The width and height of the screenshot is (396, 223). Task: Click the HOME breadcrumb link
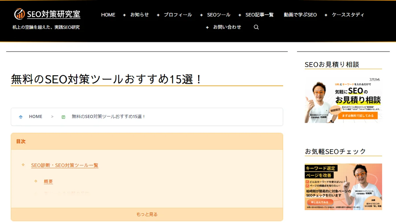click(x=36, y=117)
